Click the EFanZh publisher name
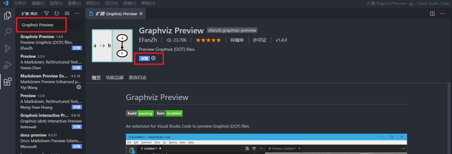Screen dimensions: 452x154 [148, 40]
